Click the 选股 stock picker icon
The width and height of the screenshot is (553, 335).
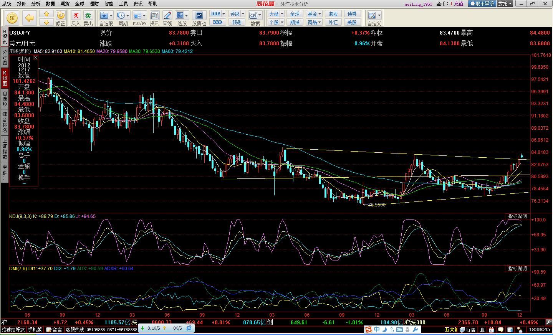coord(180,15)
